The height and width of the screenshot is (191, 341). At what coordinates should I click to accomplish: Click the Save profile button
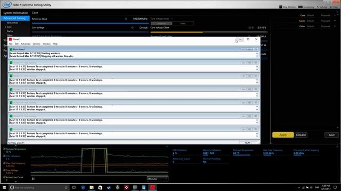pyautogui.click(x=331, y=135)
